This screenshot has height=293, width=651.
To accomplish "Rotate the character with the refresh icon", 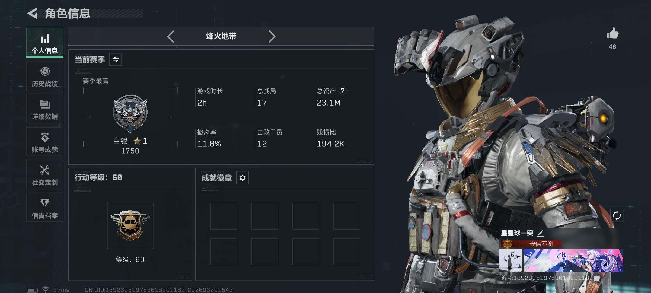I will pos(617,216).
